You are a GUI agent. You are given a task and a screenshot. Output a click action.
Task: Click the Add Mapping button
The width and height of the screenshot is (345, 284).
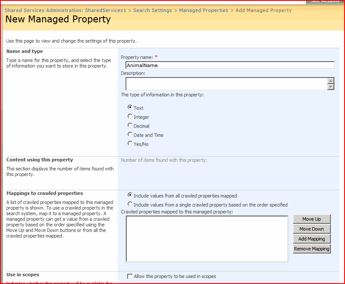point(311,239)
